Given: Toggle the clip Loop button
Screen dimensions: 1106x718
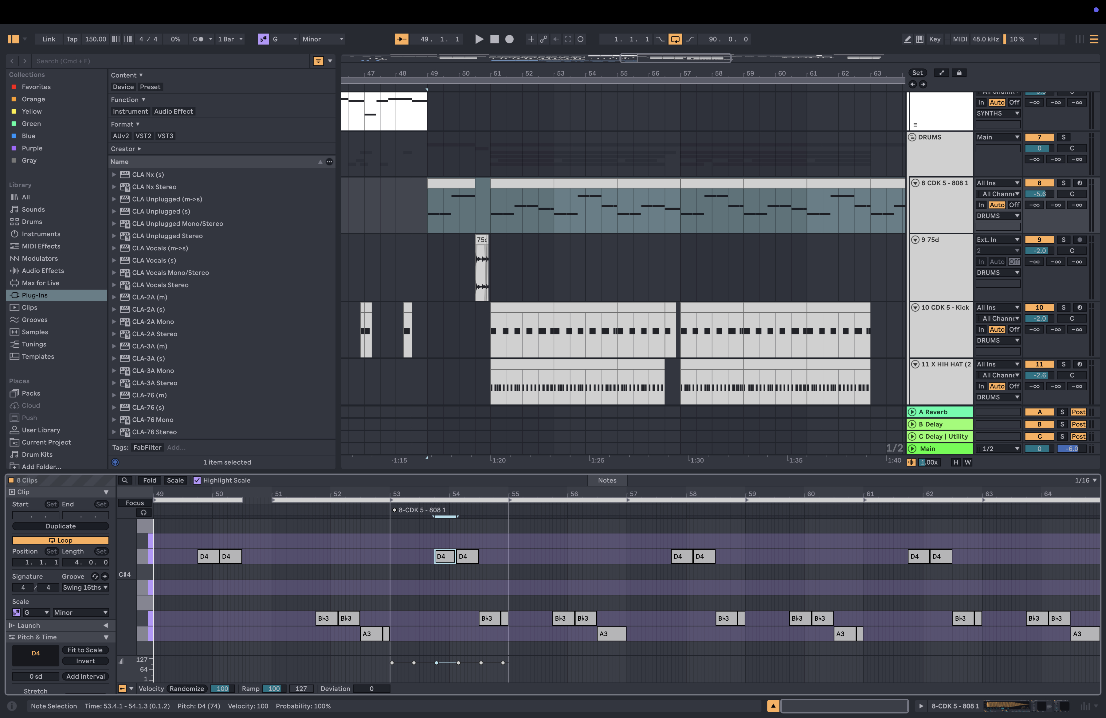Looking at the screenshot, I should pos(61,540).
